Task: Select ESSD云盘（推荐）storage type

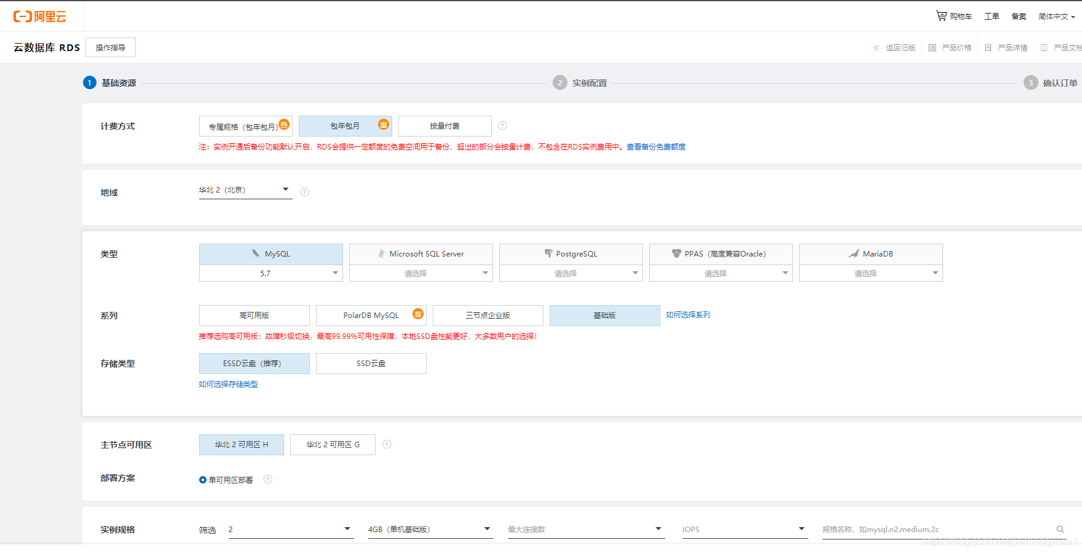Action: [x=255, y=364]
